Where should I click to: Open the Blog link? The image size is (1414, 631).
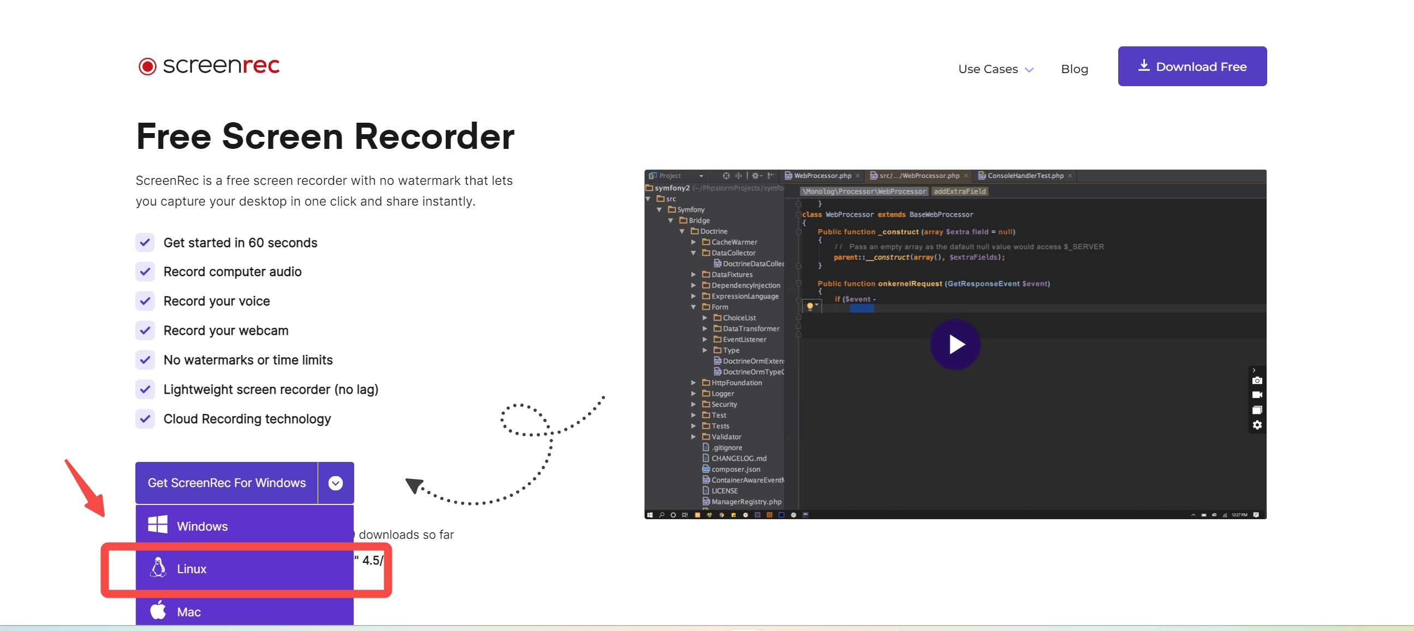1074,69
